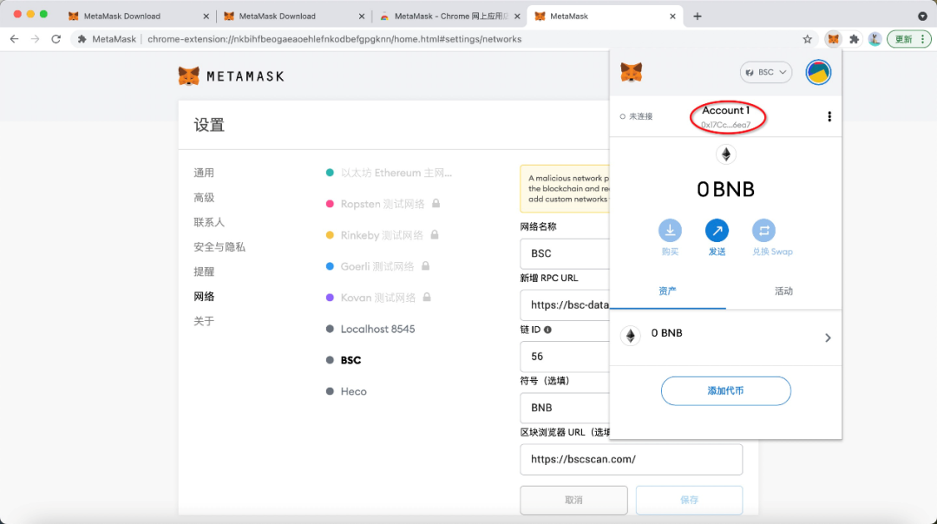
Task: Click the 发送 send icon
Action: point(717,230)
